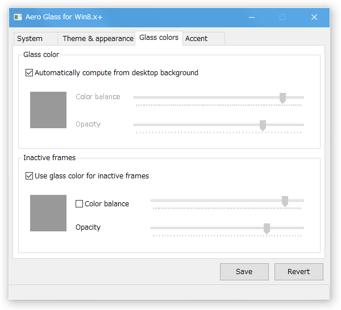
Task: Minimize the Aero Glass window
Action: [x=252, y=17]
